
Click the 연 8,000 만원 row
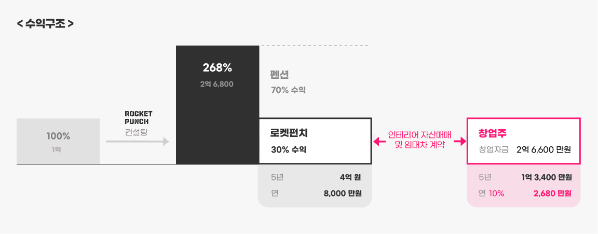pyautogui.click(x=316, y=193)
